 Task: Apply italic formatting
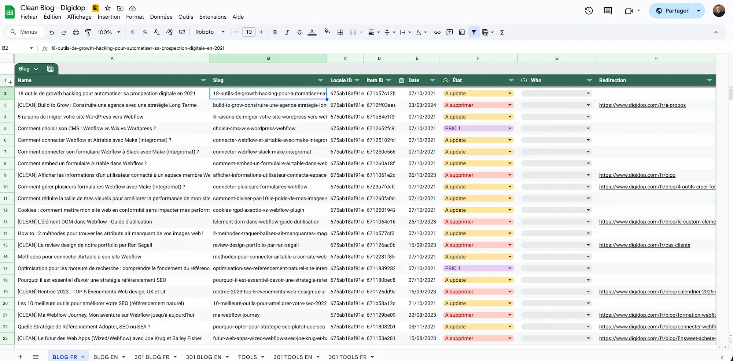[287, 32]
